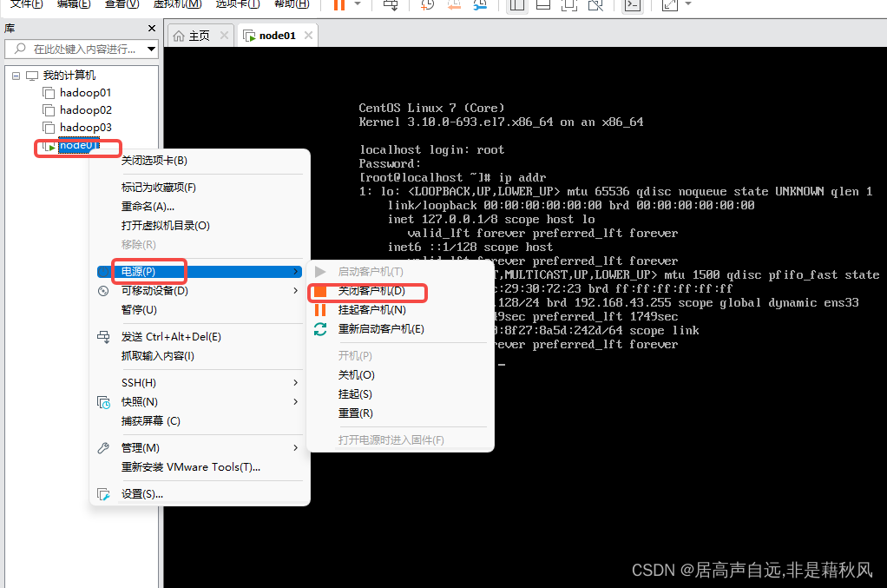Click the green restart arrows icon
Viewport: 887px width, 588px height.
[x=320, y=329]
